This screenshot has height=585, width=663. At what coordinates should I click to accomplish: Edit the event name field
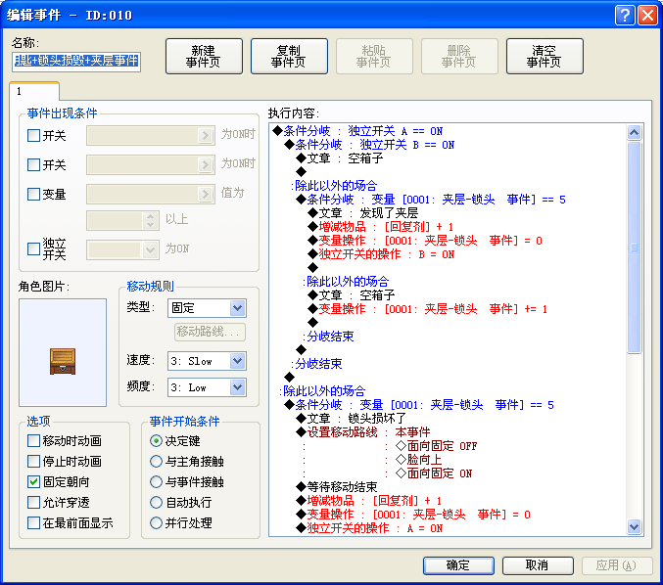click(76, 61)
